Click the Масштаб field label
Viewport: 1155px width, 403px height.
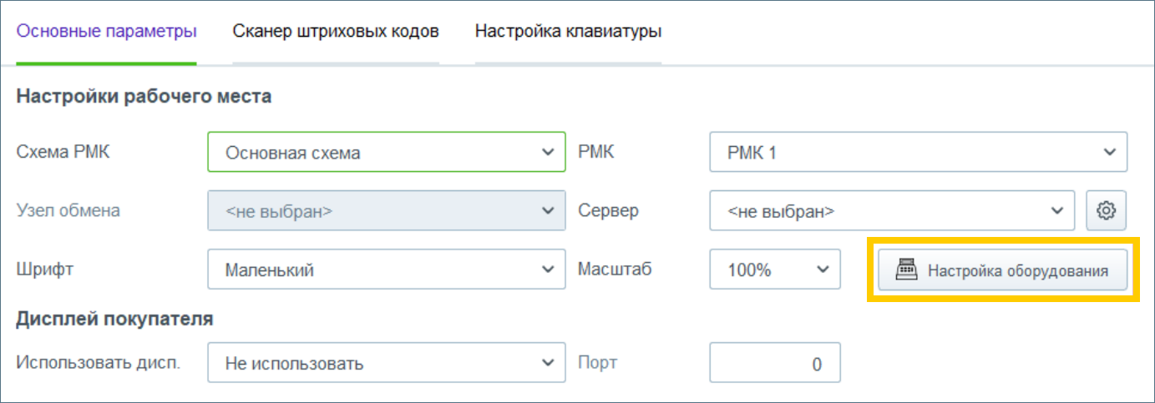(x=615, y=270)
